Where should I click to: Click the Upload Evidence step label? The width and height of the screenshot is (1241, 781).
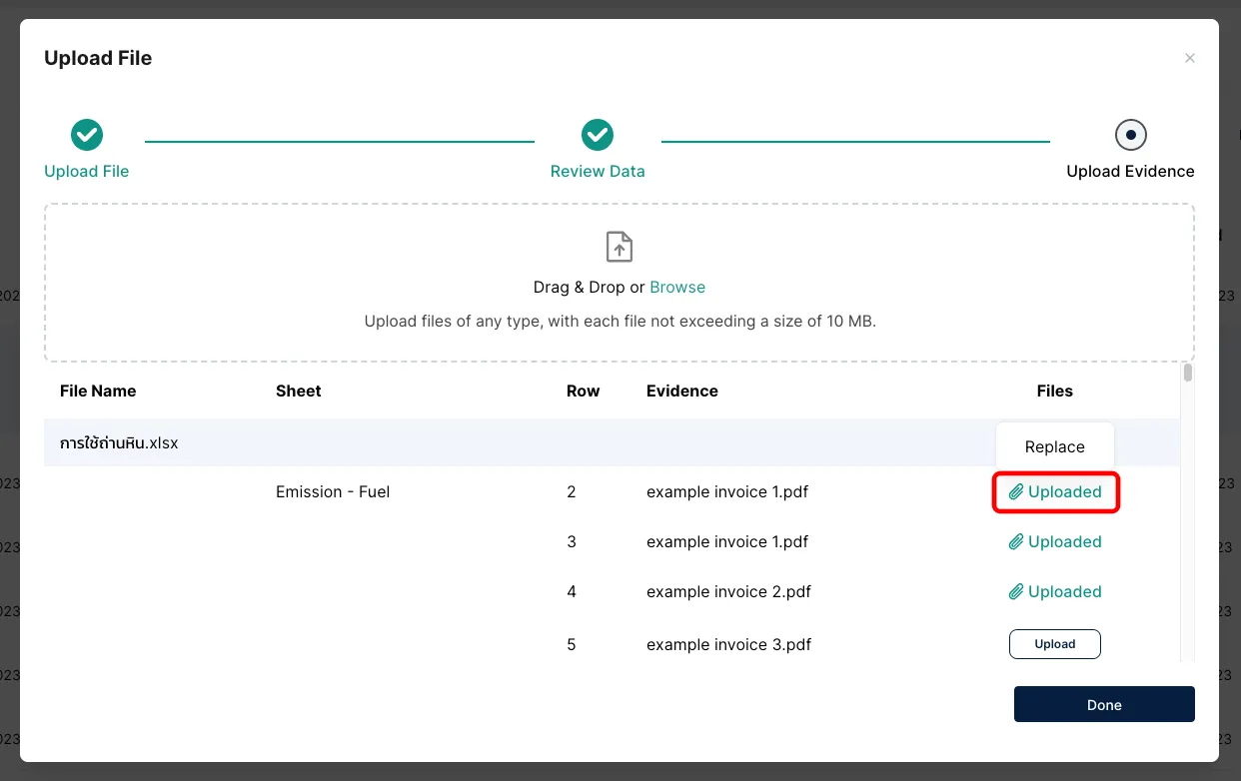1130,172
